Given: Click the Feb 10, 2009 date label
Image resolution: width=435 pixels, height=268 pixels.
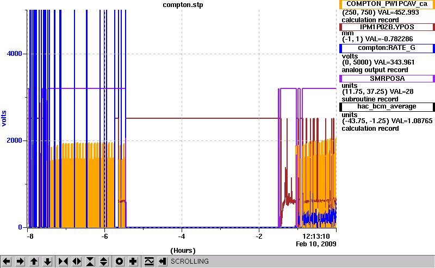Looking at the screenshot, I should 316,244.
